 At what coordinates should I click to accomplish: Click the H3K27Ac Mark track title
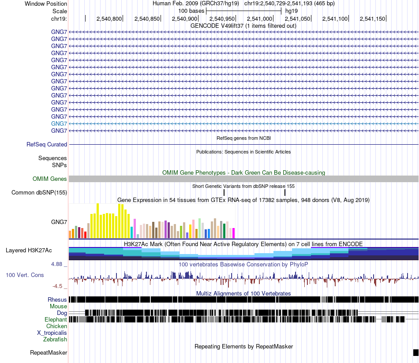(243, 244)
